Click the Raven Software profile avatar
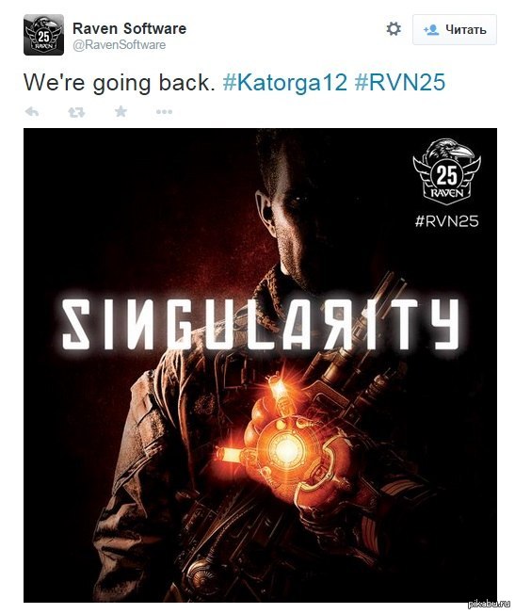Screen dimensions: 515x614 coord(43,35)
